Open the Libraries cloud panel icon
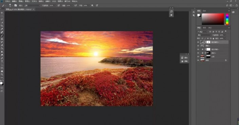Image resolution: width=239 pixels, height=125 pixels. (x=233, y=12)
